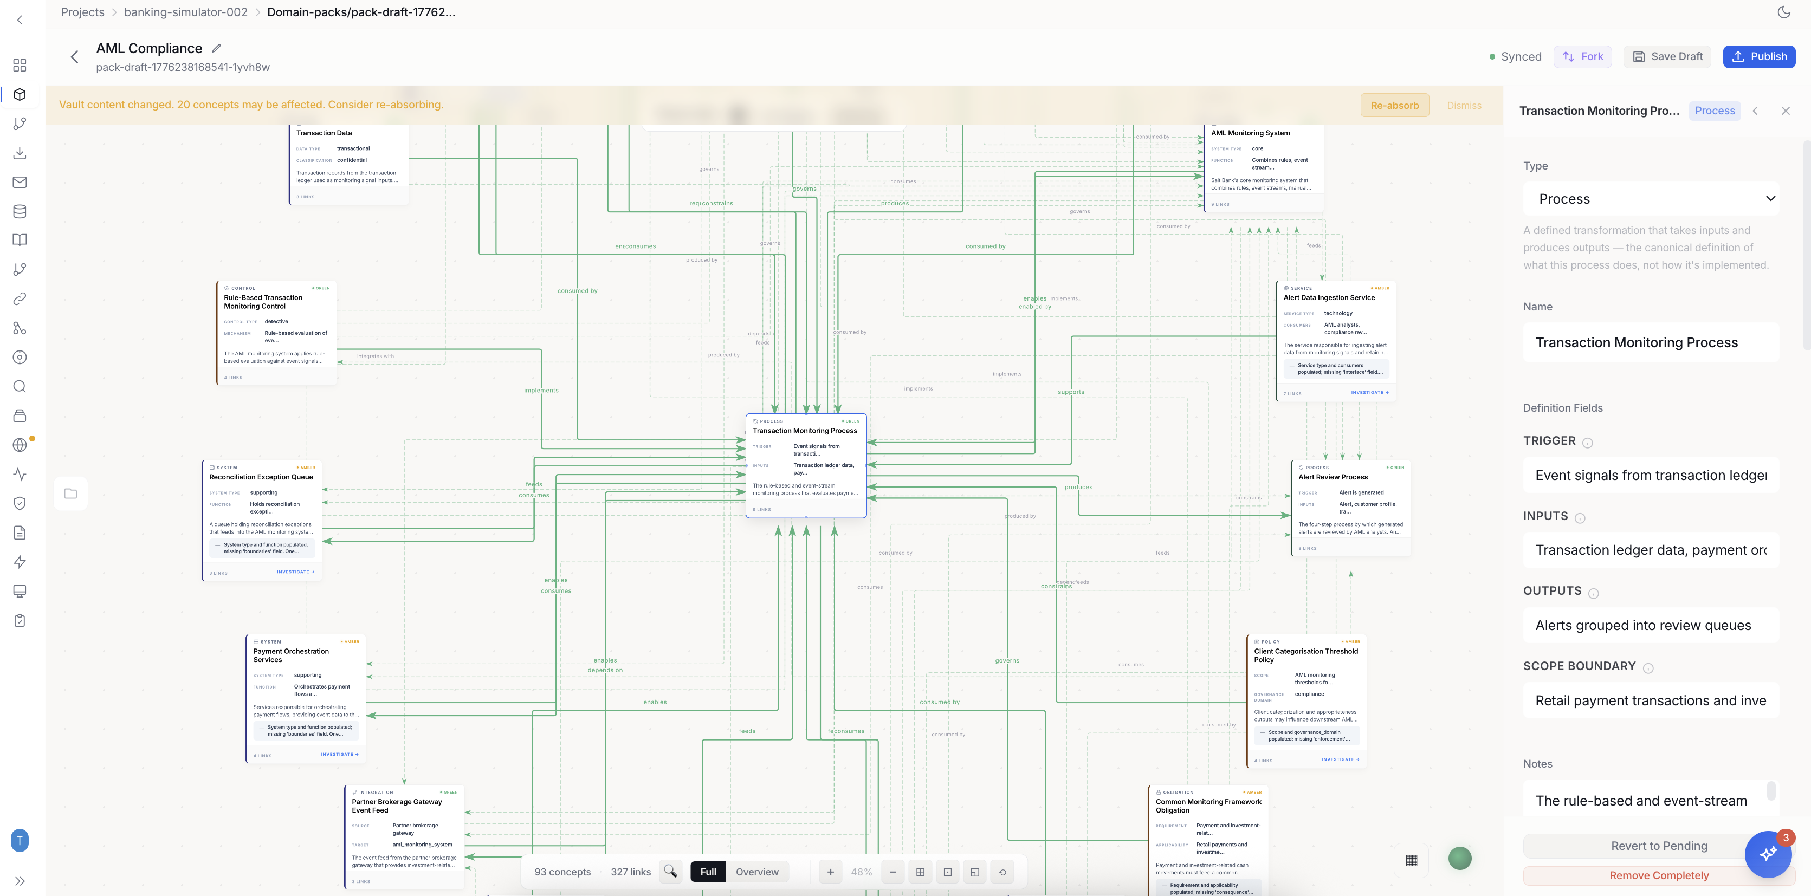
Task: Collapse the side panel with the left chevron
Action: 1756,111
